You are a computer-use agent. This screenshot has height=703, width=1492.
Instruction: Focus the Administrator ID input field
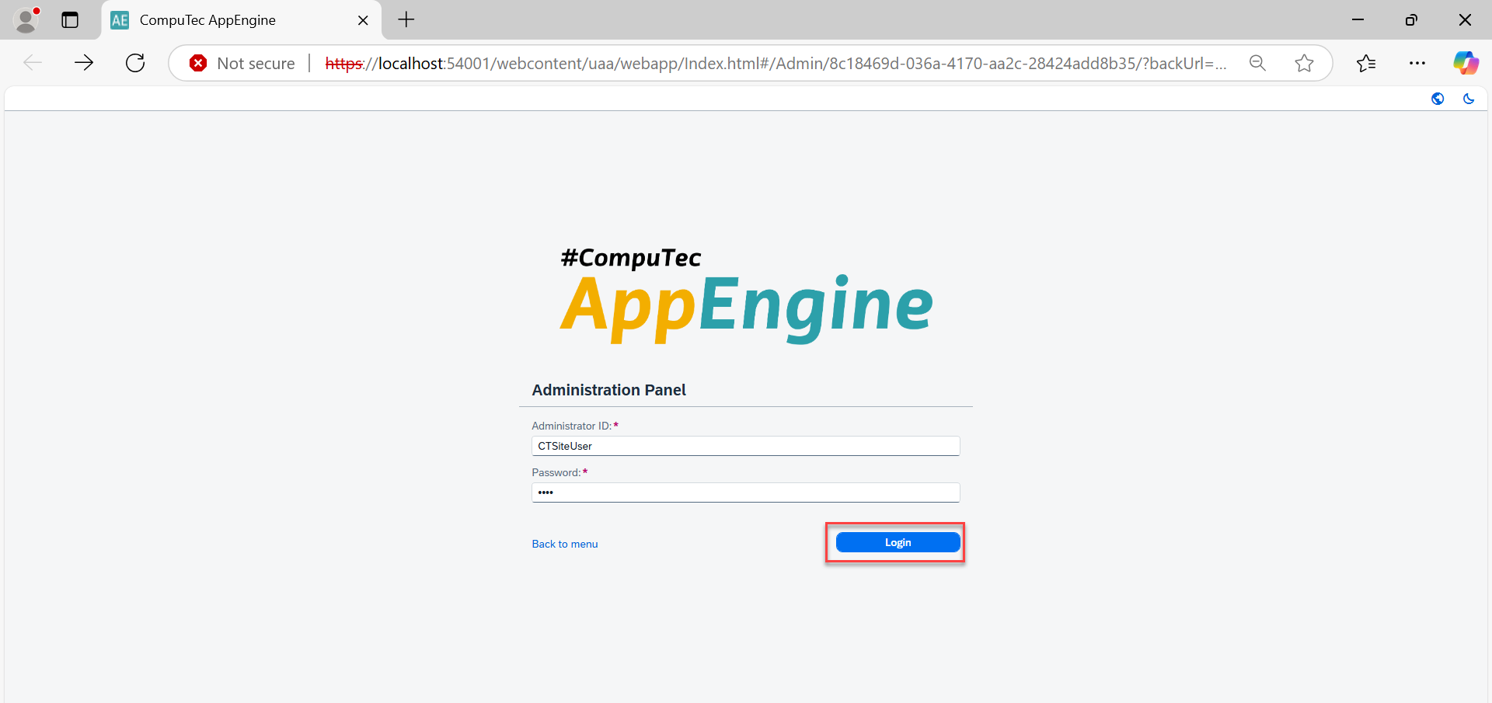[x=745, y=446]
